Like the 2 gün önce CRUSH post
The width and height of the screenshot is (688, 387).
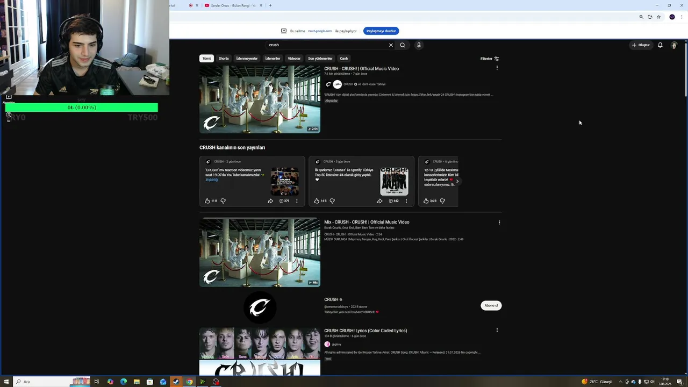point(207,201)
